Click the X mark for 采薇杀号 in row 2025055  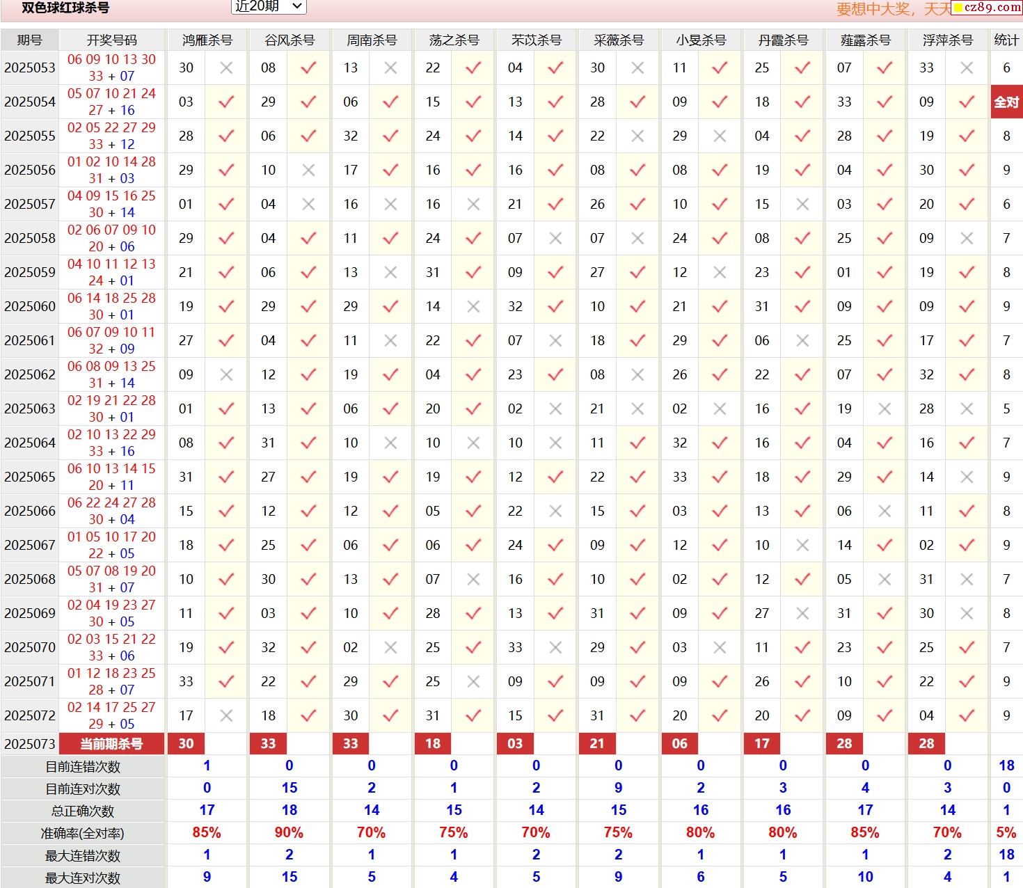637,136
